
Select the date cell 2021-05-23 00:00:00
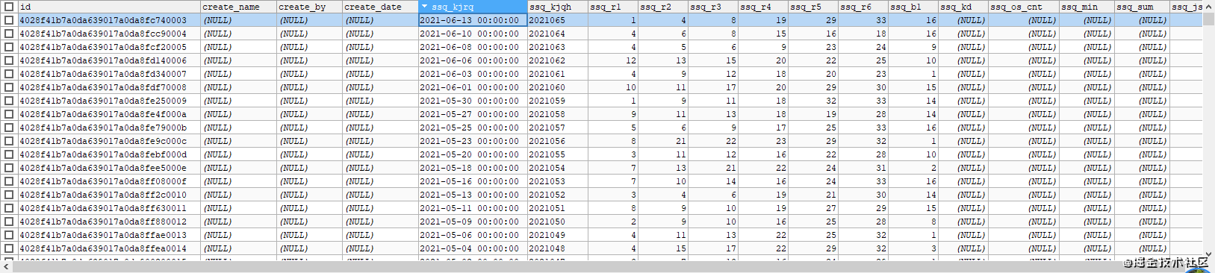473,141
